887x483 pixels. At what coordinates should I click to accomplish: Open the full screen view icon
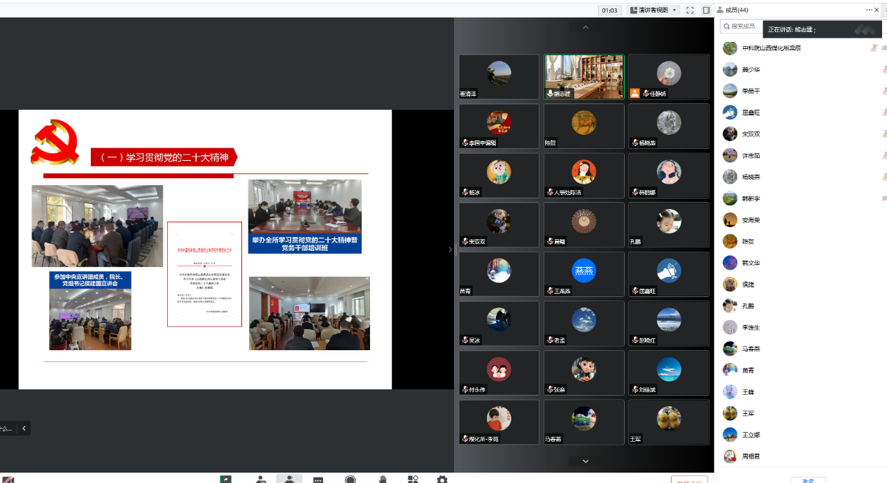(x=690, y=10)
